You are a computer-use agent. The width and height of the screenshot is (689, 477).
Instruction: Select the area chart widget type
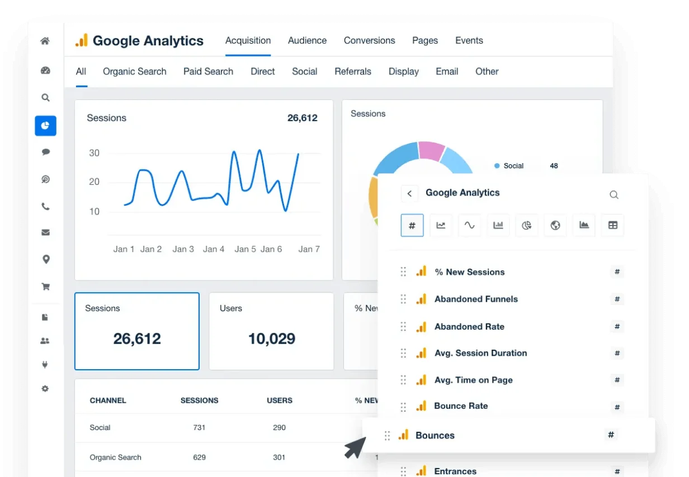click(x=584, y=225)
